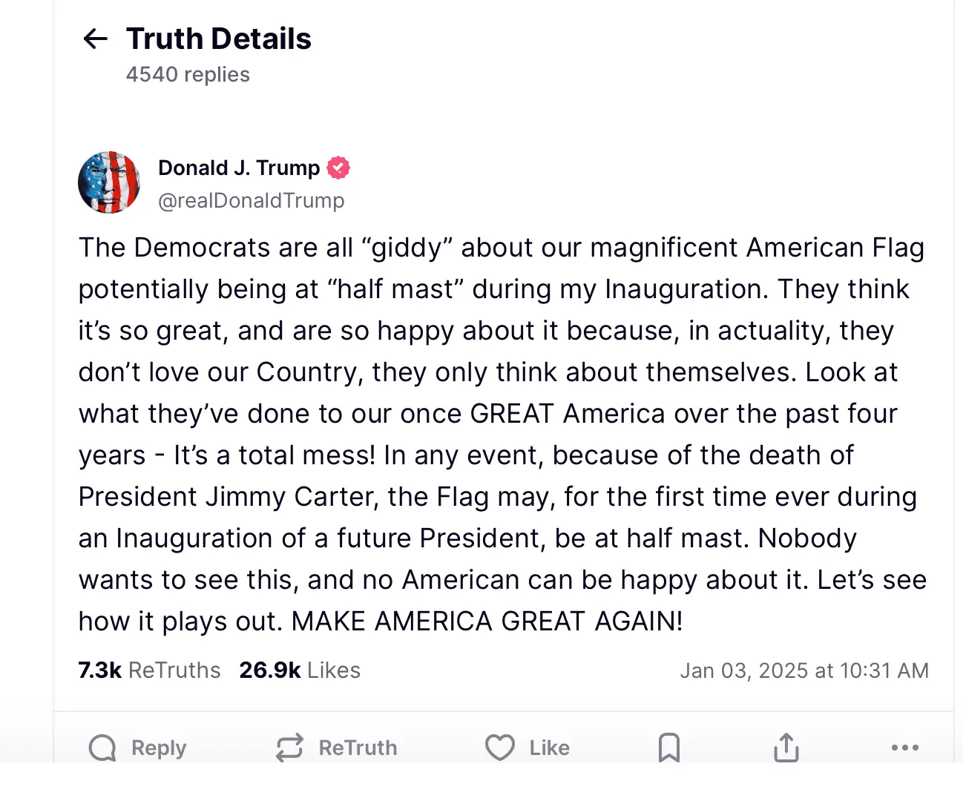View the 7.3k ReTruths list
The image size is (963, 798).
pos(149,670)
